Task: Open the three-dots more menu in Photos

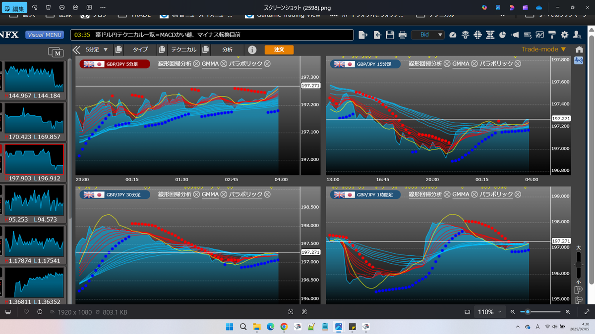Action: point(102,8)
